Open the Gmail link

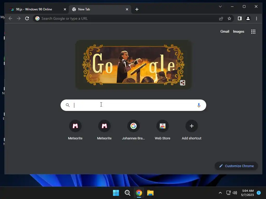225,31
